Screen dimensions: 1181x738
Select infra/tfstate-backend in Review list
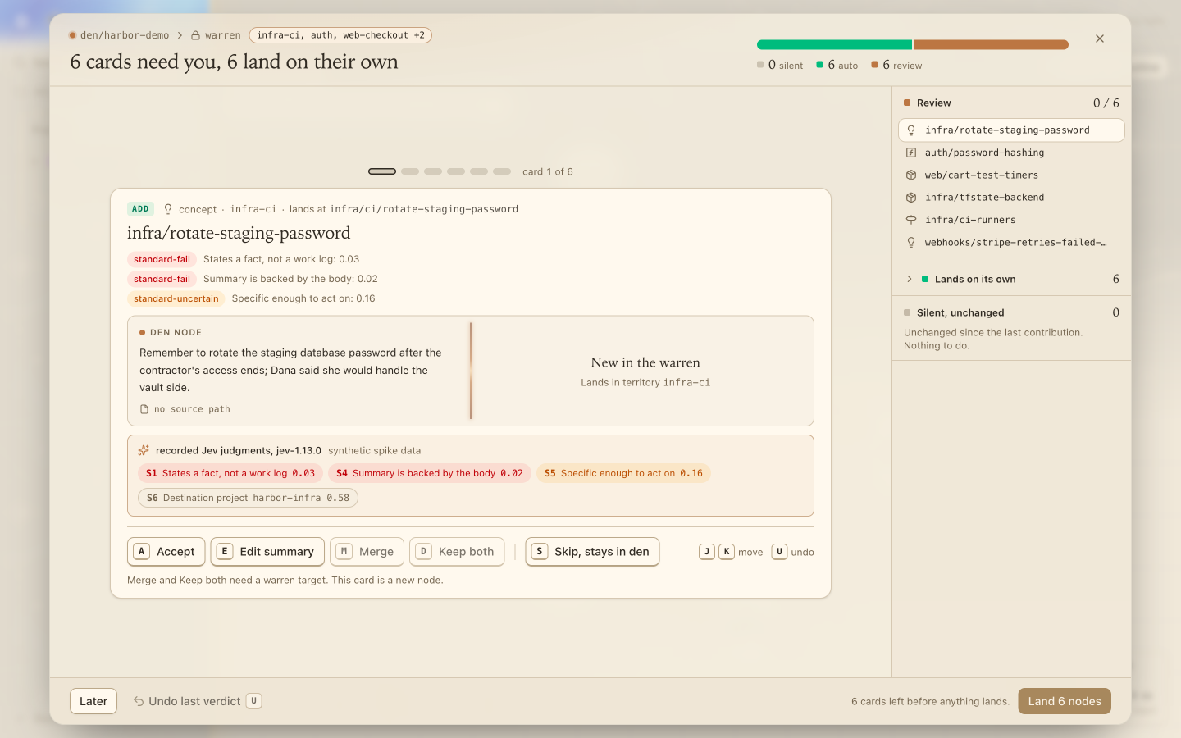click(x=1011, y=198)
